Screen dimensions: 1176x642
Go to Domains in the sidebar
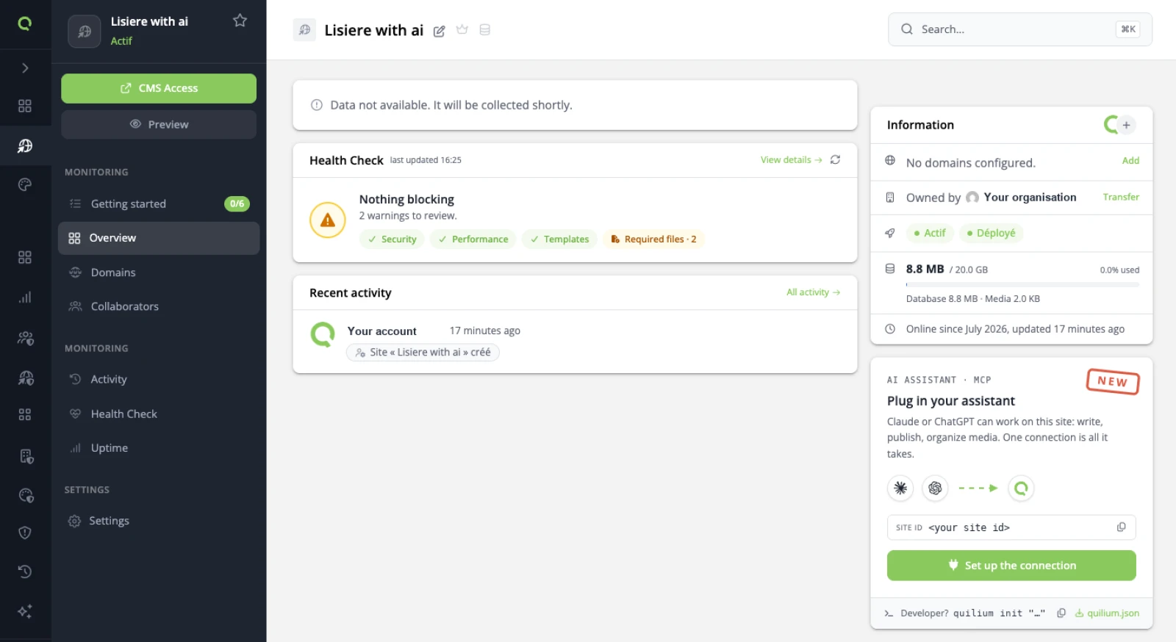click(159, 273)
